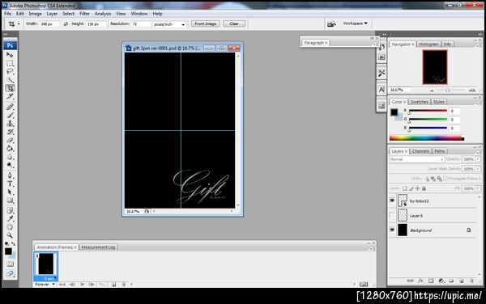Select the Rectangular Marquee tool
Image resolution: width=486 pixels, height=304 pixels.
pos(10,63)
